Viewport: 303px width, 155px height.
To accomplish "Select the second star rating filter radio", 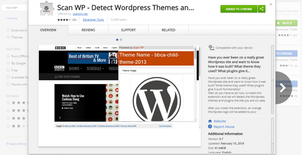I will pyautogui.click(x=8, y=110).
